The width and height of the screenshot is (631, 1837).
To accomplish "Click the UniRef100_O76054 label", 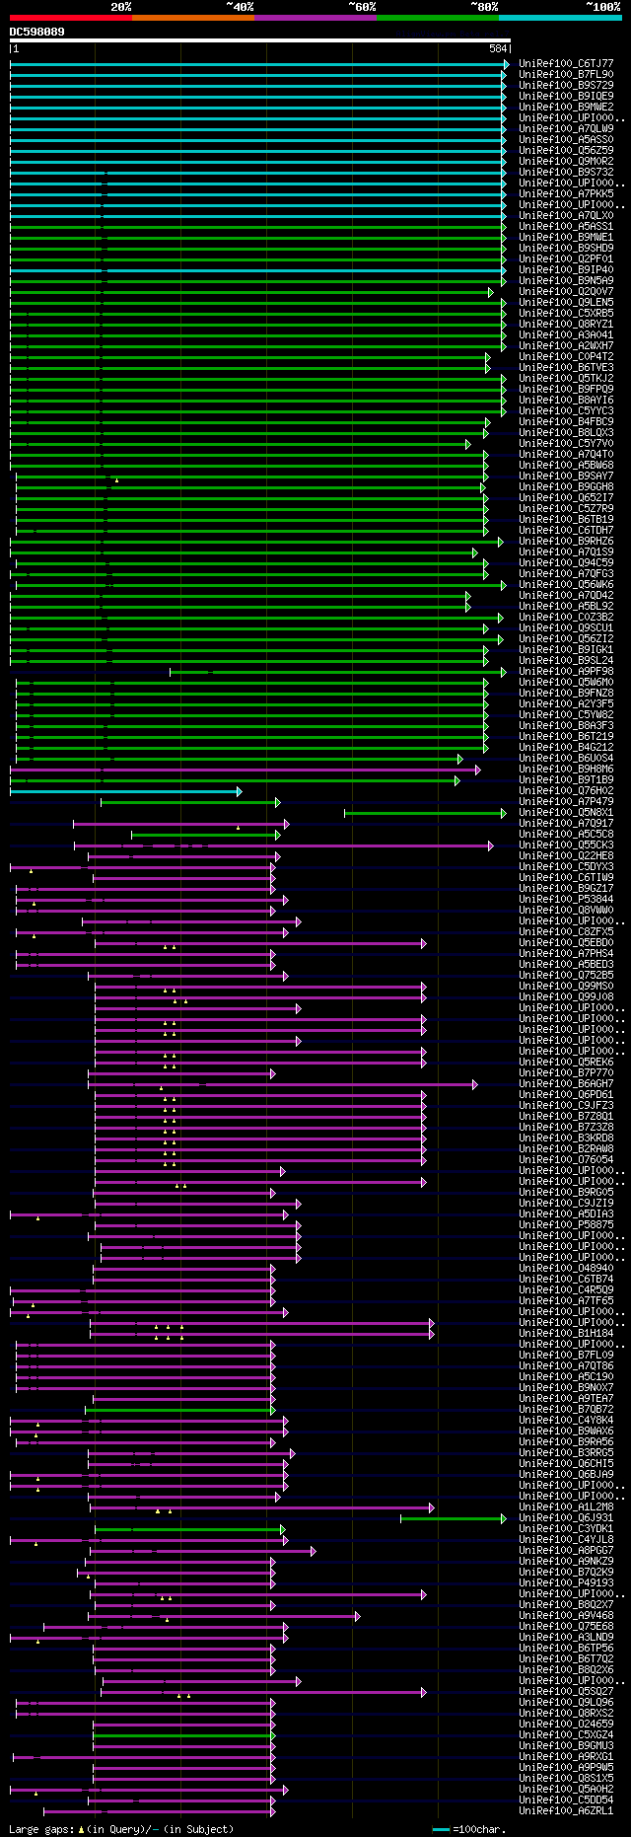I will [x=566, y=1160].
